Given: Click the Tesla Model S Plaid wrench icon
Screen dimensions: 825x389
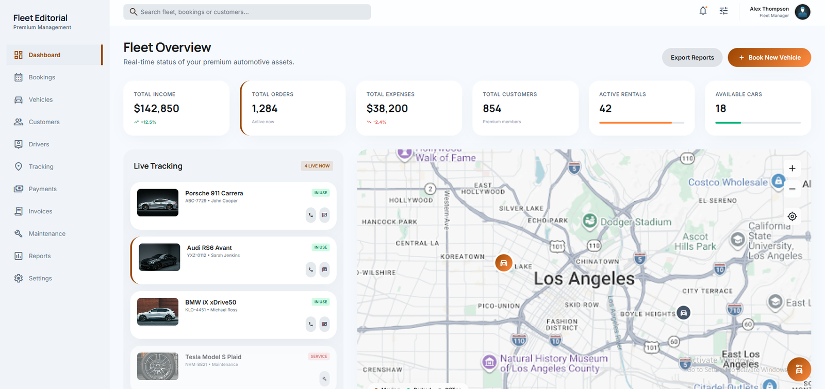Looking at the screenshot, I should point(324,379).
